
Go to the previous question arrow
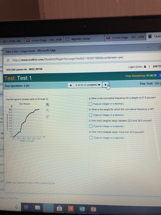(x=71, y=85)
